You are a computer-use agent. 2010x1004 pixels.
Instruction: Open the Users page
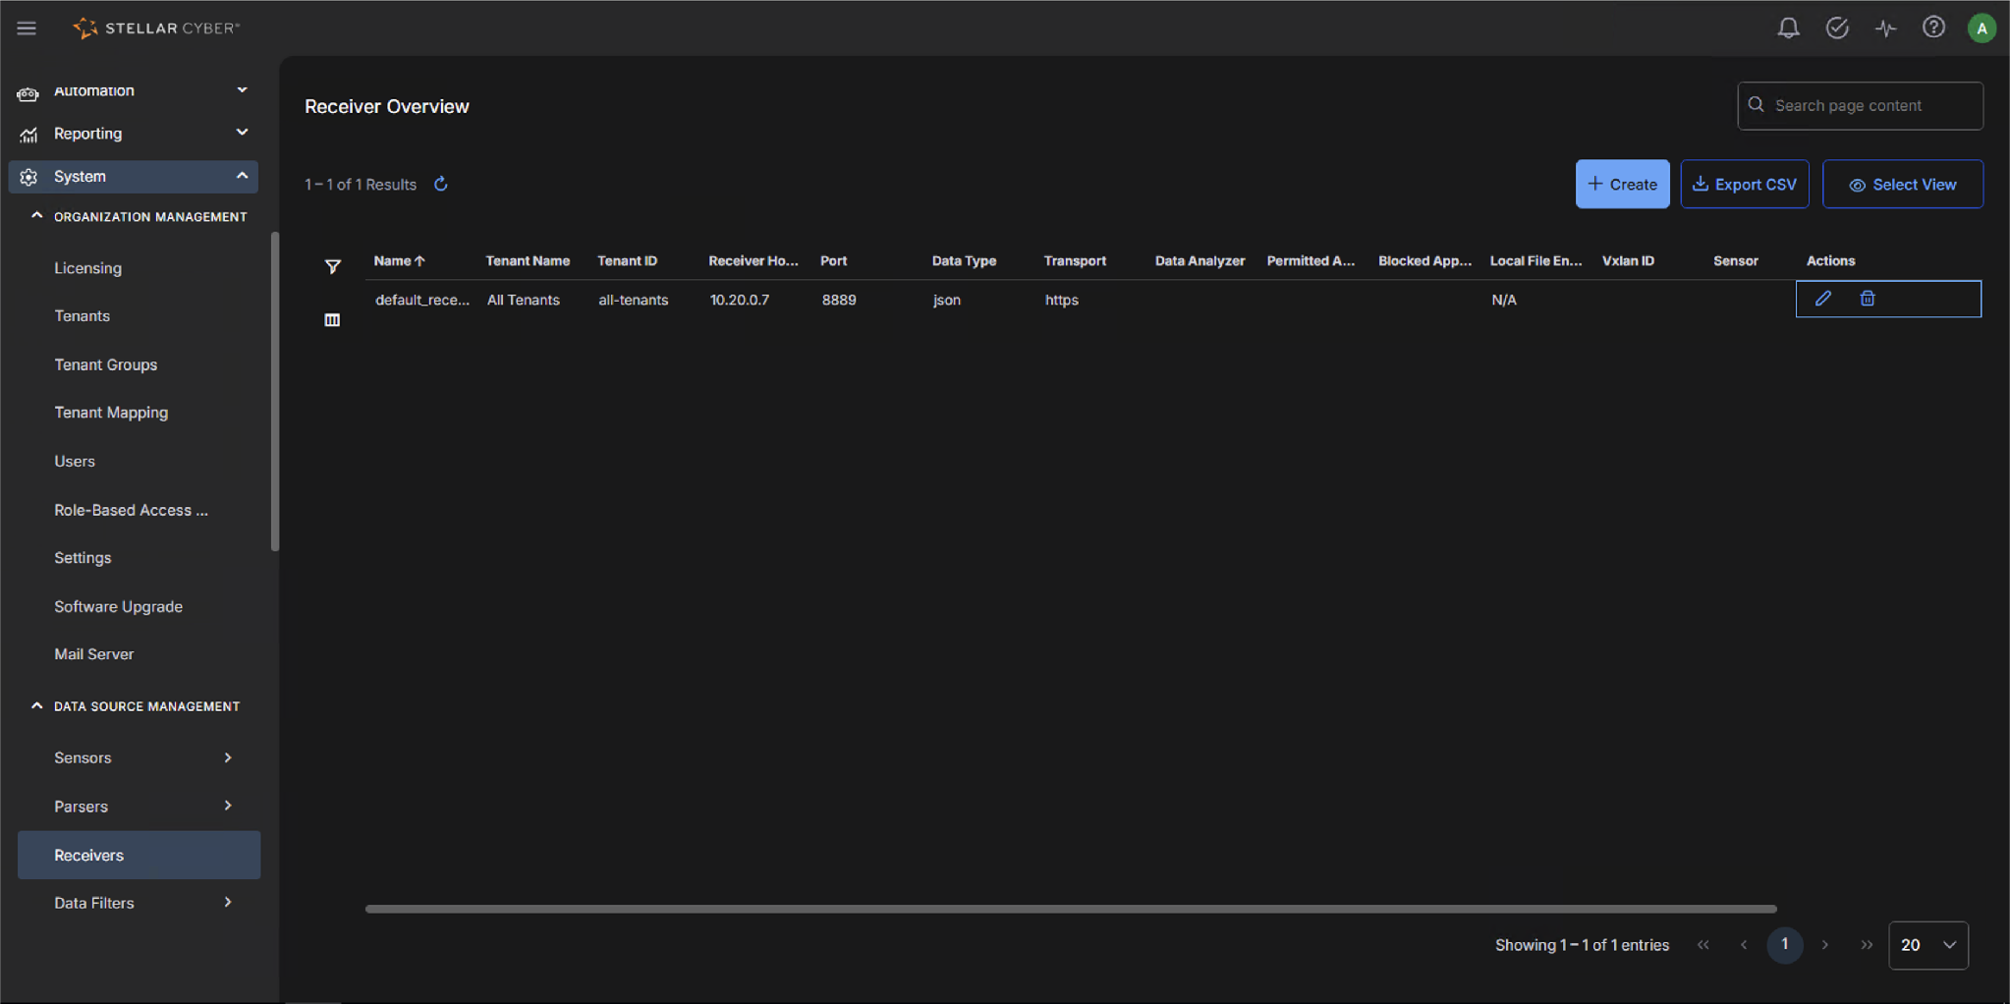coord(75,461)
